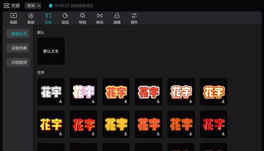This screenshot has width=264, height=151.
Task: Open the 转场 (Transitions) tab
Action: (x=100, y=18)
